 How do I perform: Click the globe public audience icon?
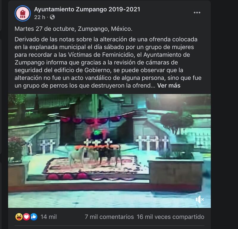(x=52, y=17)
